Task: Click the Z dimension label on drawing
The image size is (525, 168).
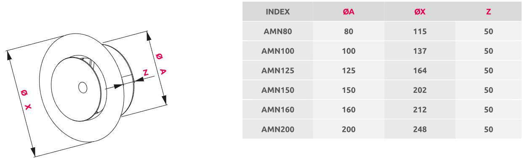Action: point(146,73)
